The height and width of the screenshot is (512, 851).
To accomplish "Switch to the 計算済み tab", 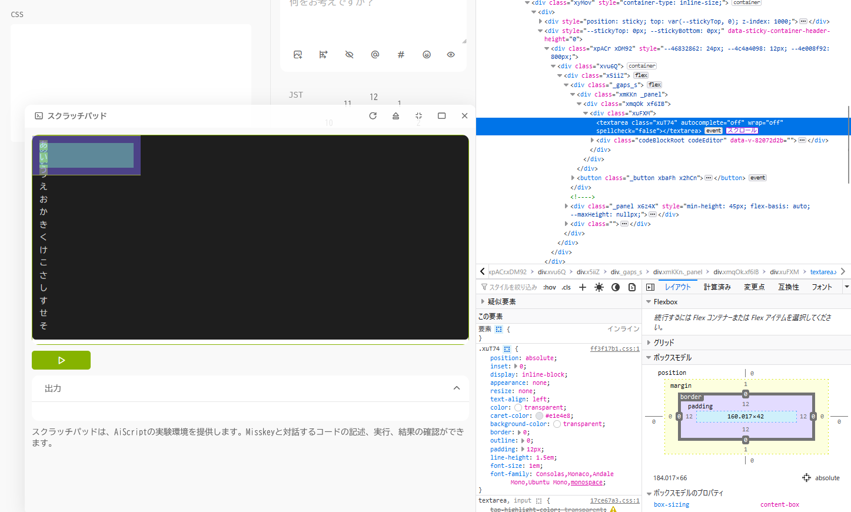I will 719,287.
